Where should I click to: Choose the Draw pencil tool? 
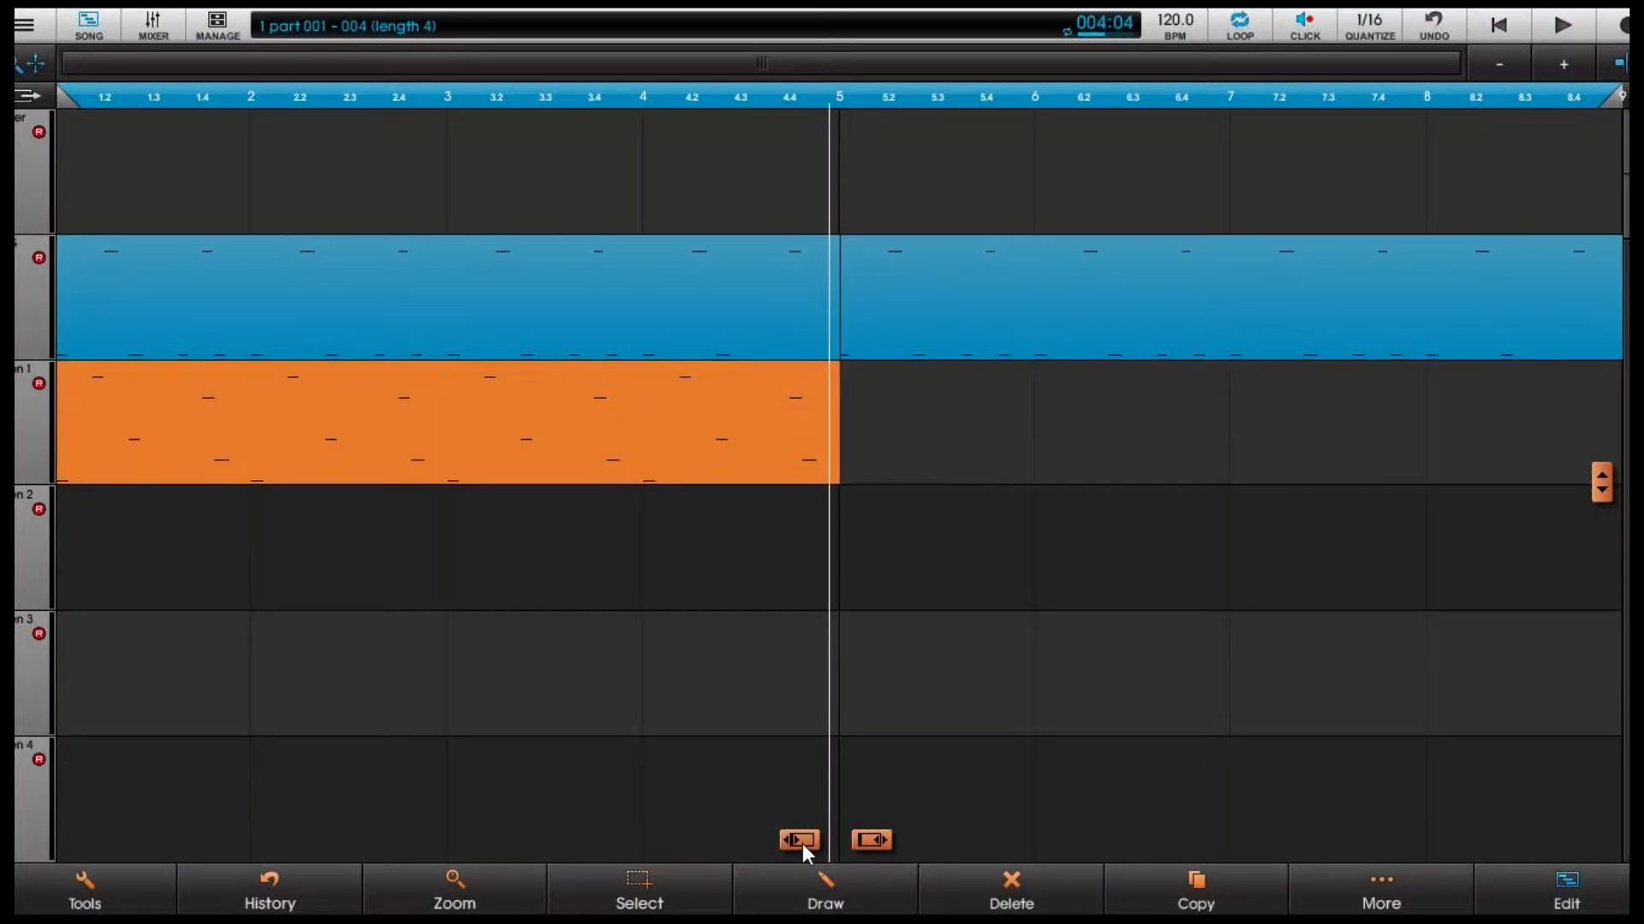[825, 890]
